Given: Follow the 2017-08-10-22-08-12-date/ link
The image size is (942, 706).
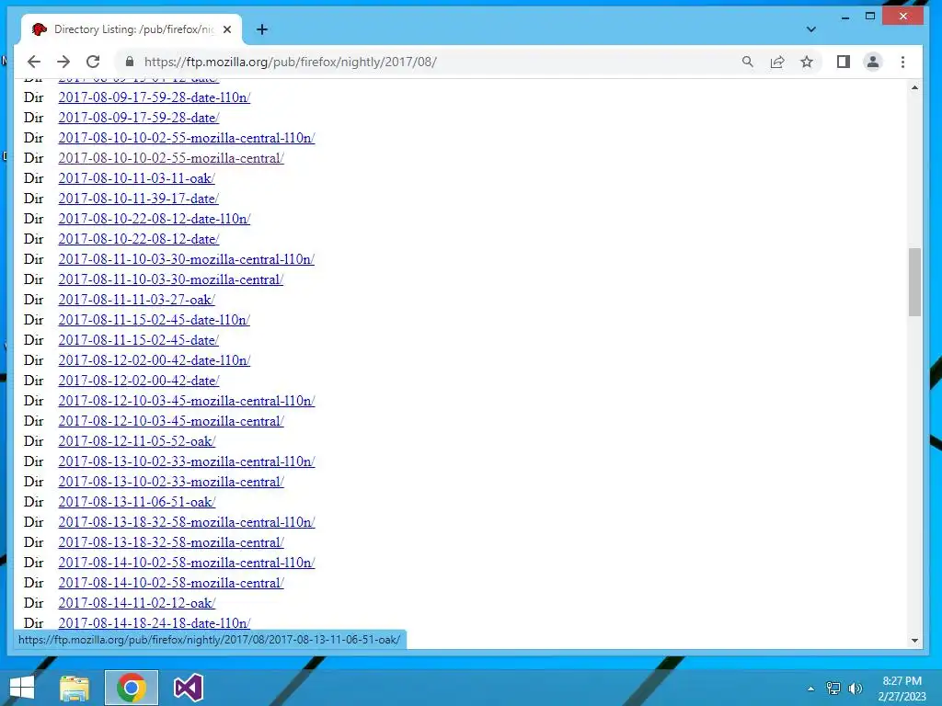Looking at the screenshot, I should [x=139, y=239].
